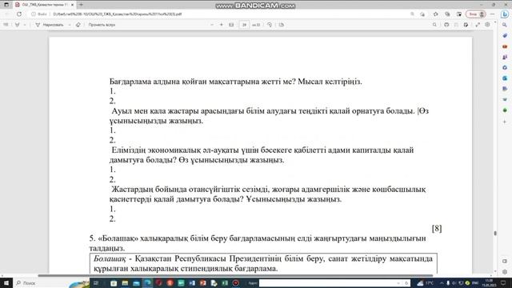The height and width of the screenshot is (288, 512).
Task: Open Collections in Edge toolbar
Action: click(x=447, y=14)
